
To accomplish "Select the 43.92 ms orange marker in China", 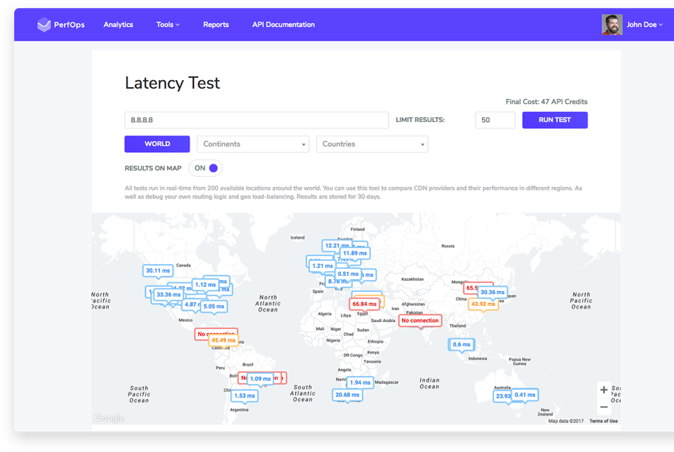I will tap(483, 304).
